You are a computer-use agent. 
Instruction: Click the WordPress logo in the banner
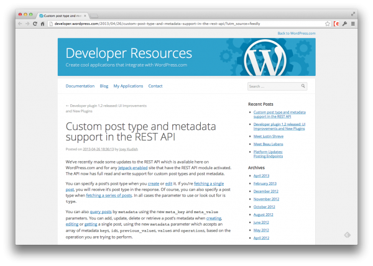pyautogui.click(x=265, y=58)
